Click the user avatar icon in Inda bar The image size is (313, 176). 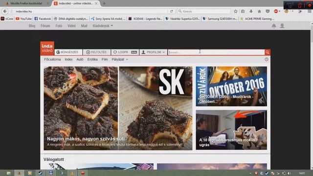point(282,26)
